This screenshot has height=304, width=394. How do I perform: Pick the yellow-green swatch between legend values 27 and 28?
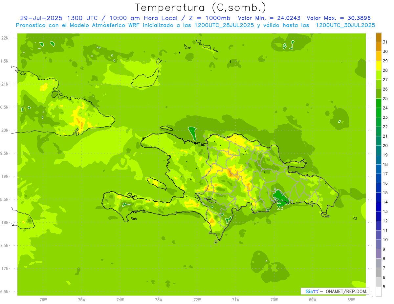click(x=379, y=75)
